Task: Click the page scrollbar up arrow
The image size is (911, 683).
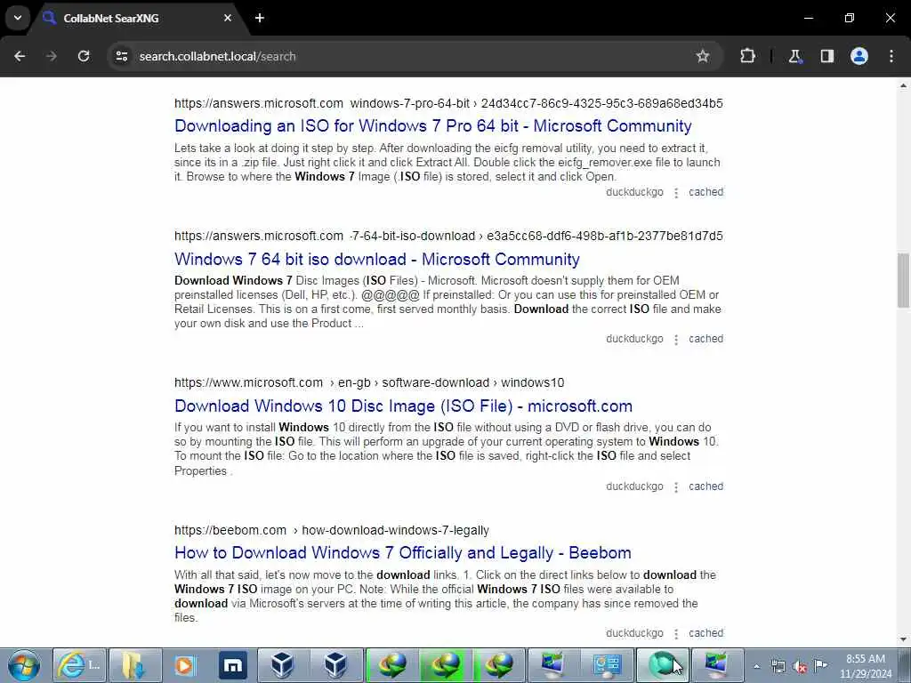Action: click(x=904, y=85)
